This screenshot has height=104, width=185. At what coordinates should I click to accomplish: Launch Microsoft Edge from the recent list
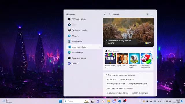(84, 53)
